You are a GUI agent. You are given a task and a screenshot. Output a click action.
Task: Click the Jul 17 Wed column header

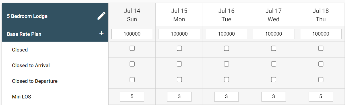pos(274,15)
